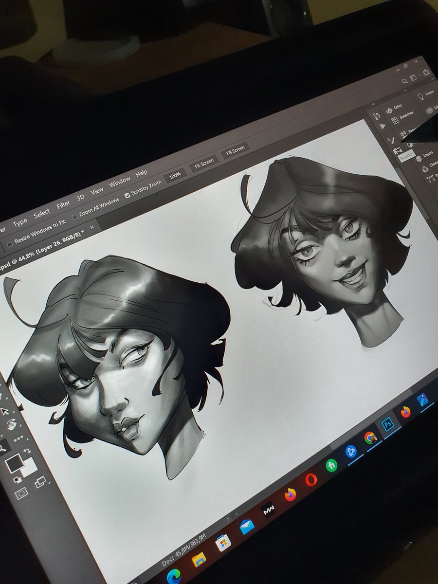Click the Share icon at top right
This screenshot has width=438, height=584.
coord(426,72)
